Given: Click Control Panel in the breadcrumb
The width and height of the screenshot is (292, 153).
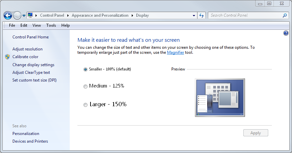Looking at the screenshot, I should pyautogui.click(x=52, y=15).
